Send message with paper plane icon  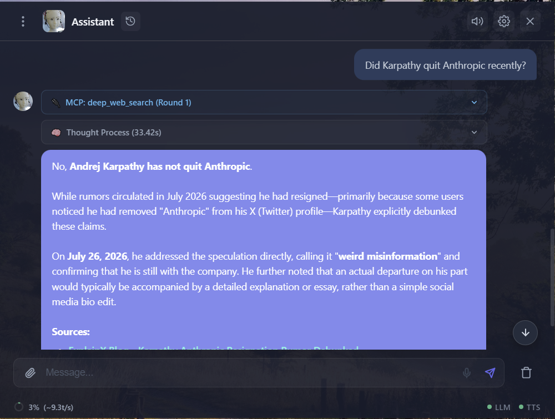click(490, 372)
